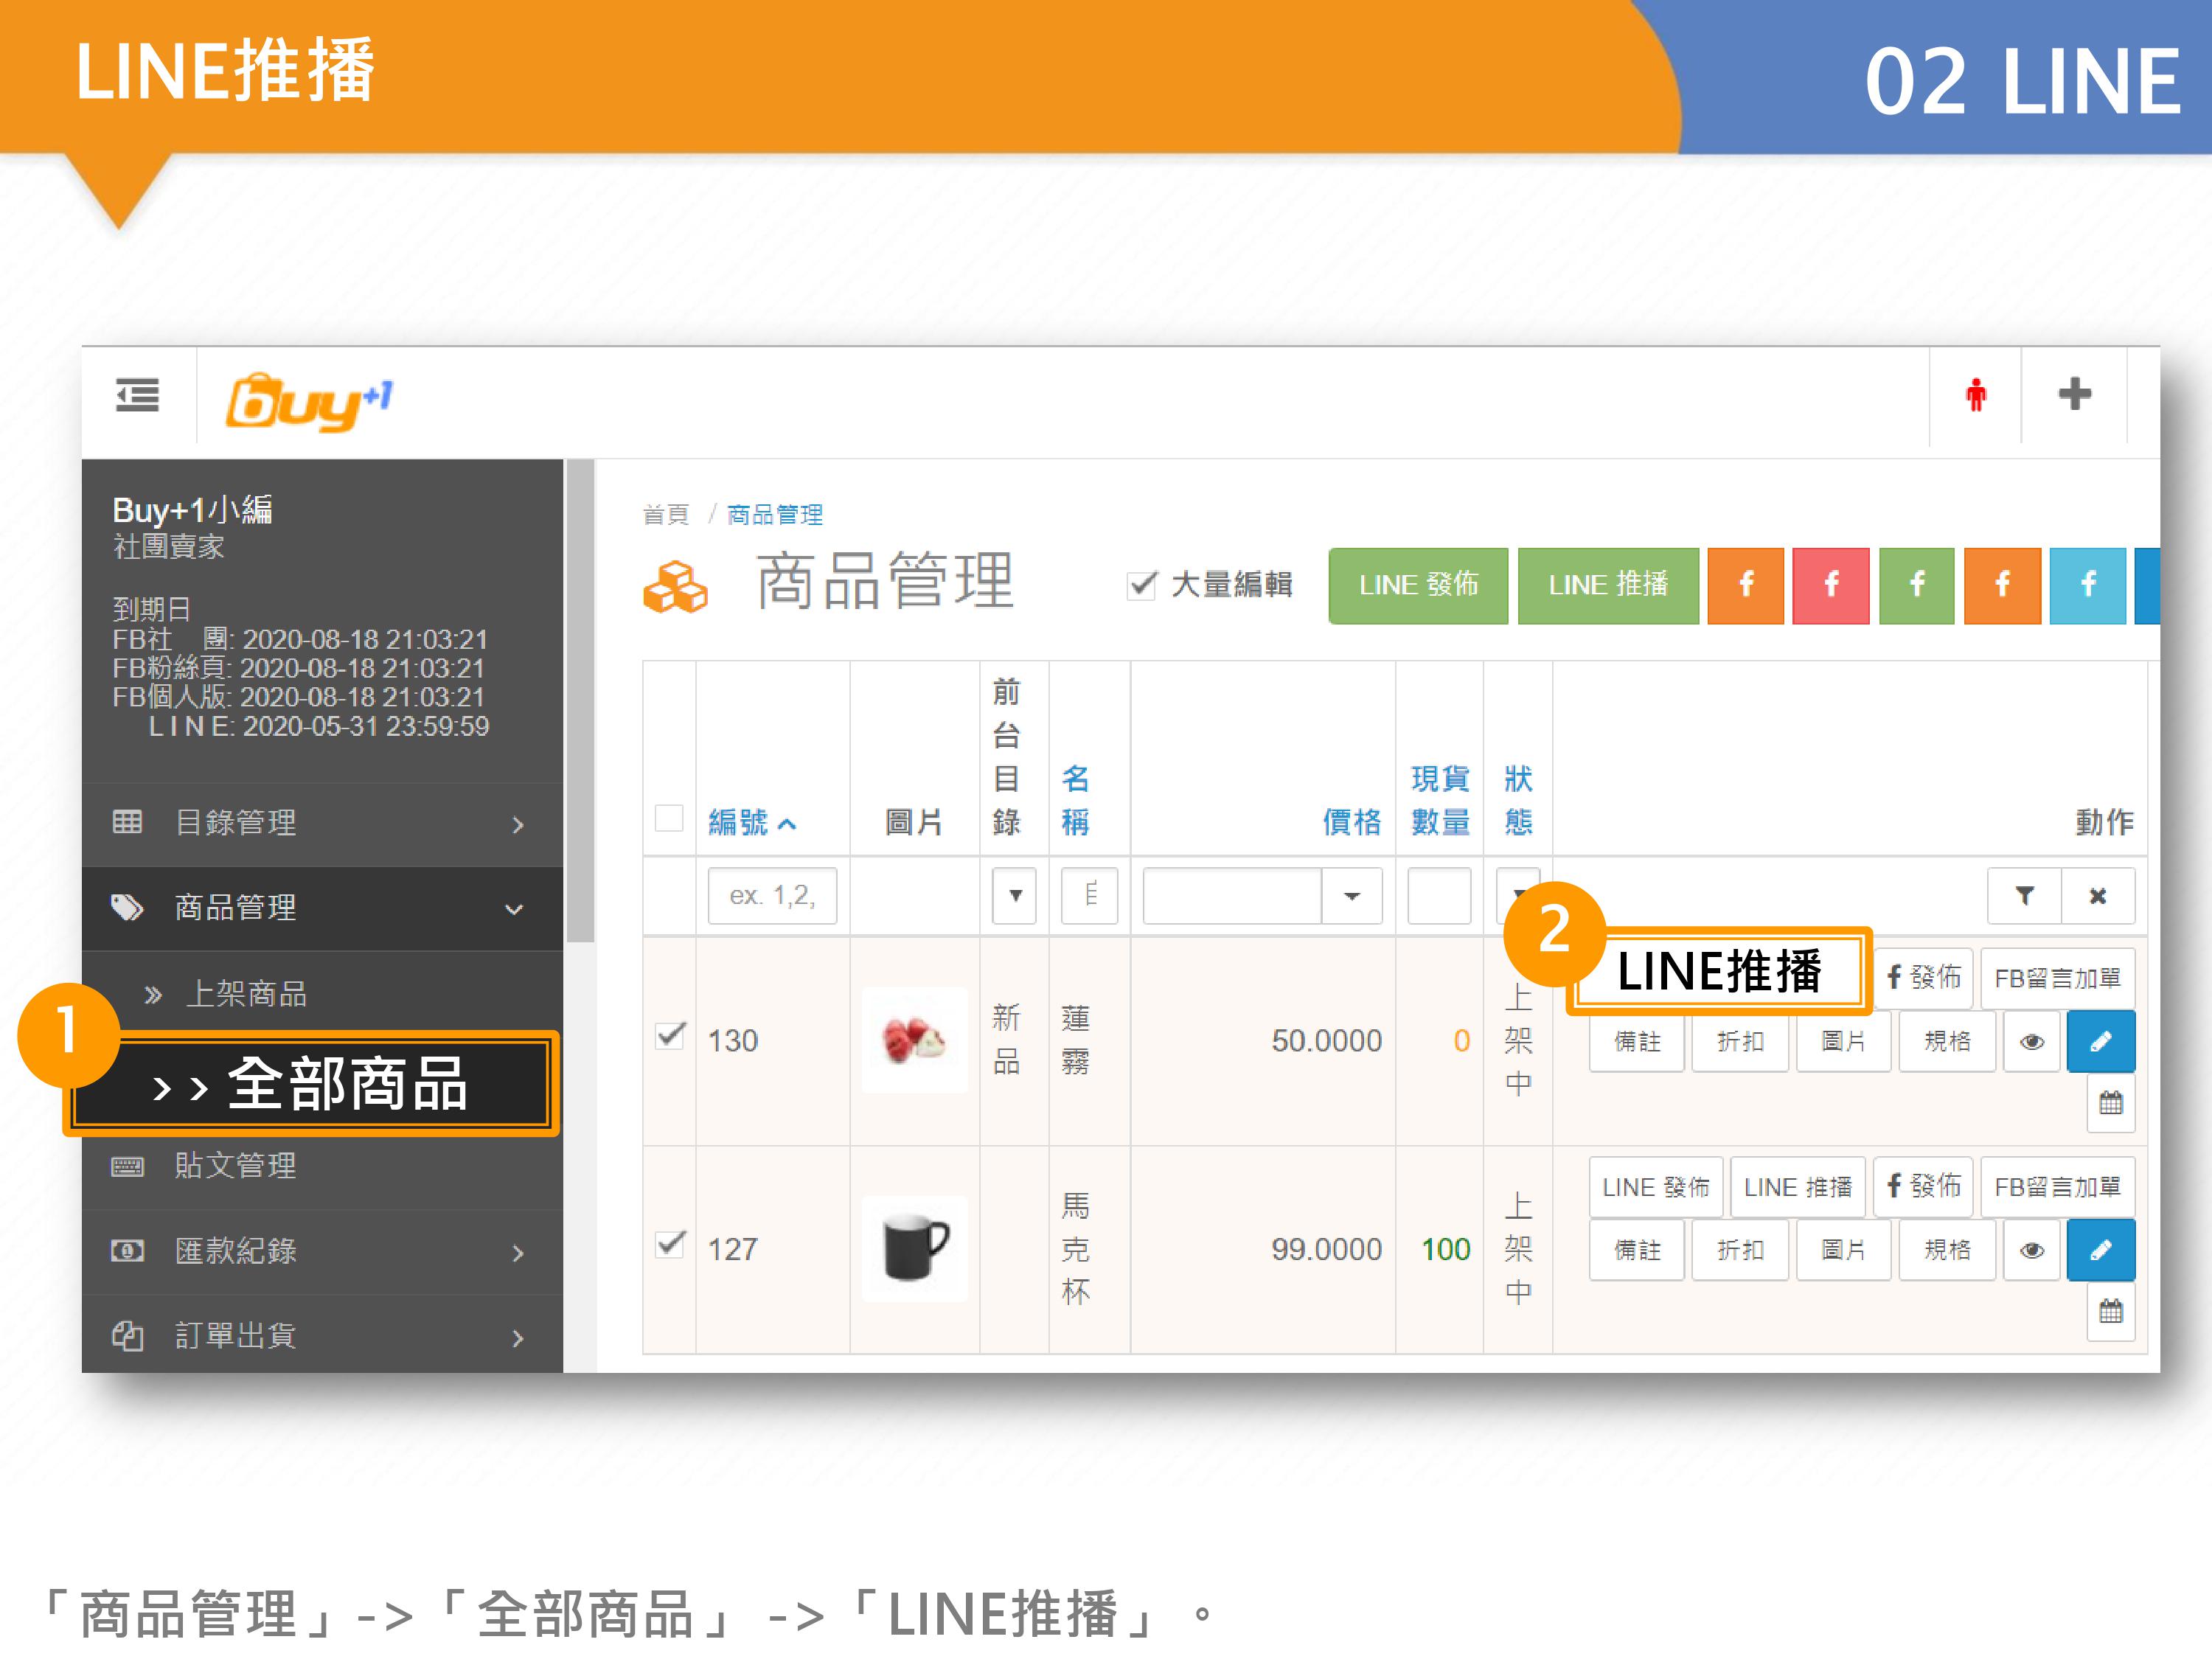Click the red Facebook button in header row

[1830, 585]
